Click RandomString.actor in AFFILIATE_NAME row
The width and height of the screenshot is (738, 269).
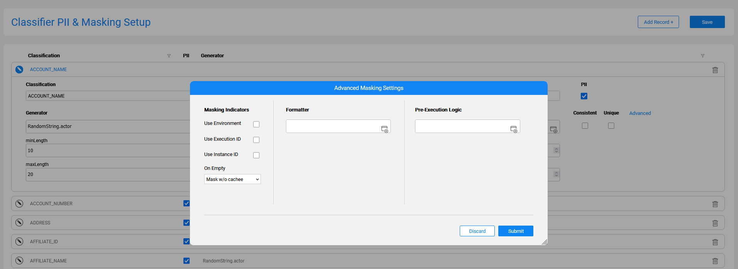click(224, 261)
